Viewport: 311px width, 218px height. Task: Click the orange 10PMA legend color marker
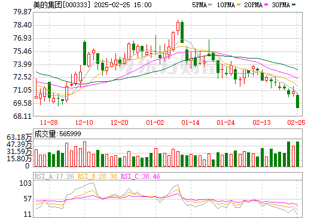point(238,5)
